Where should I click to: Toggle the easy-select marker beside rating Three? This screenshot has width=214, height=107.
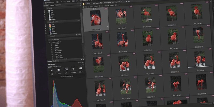click(x=45, y=14)
